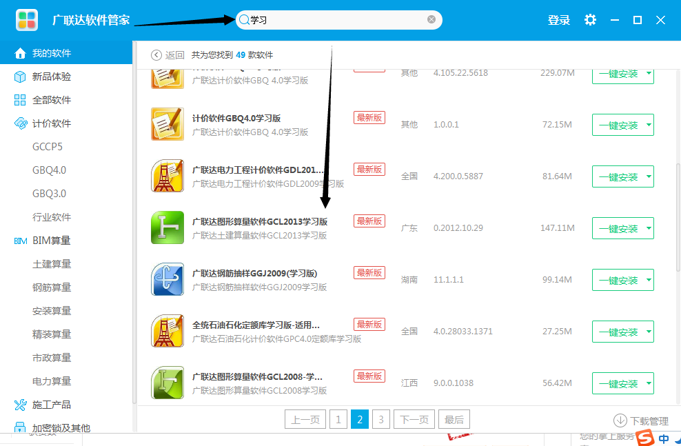Screen dimensions: 681x446
Task: Open 我的软件 in the sidebar
Action: [x=66, y=53]
